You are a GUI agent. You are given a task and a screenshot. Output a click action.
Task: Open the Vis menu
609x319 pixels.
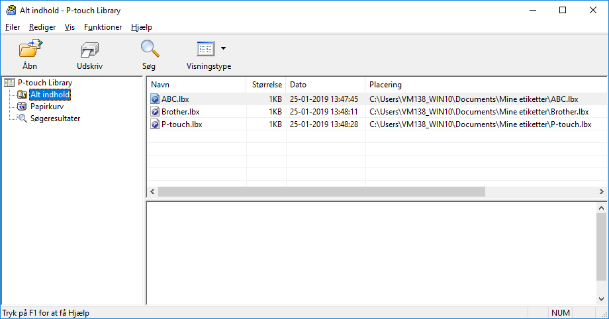[x=70, y=27]
